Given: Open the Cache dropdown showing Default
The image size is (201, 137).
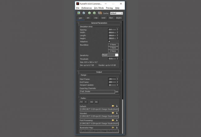Looking at the screenshot, I should 116,13.
